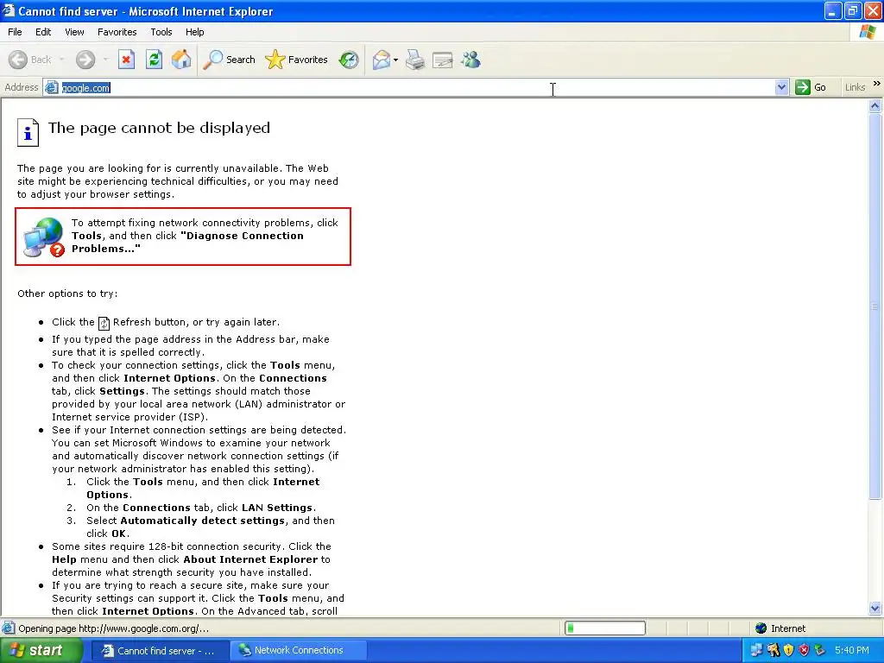This screenshot has width=884, height=663.
Task: Click the Edit page icon
Action: 443,60
